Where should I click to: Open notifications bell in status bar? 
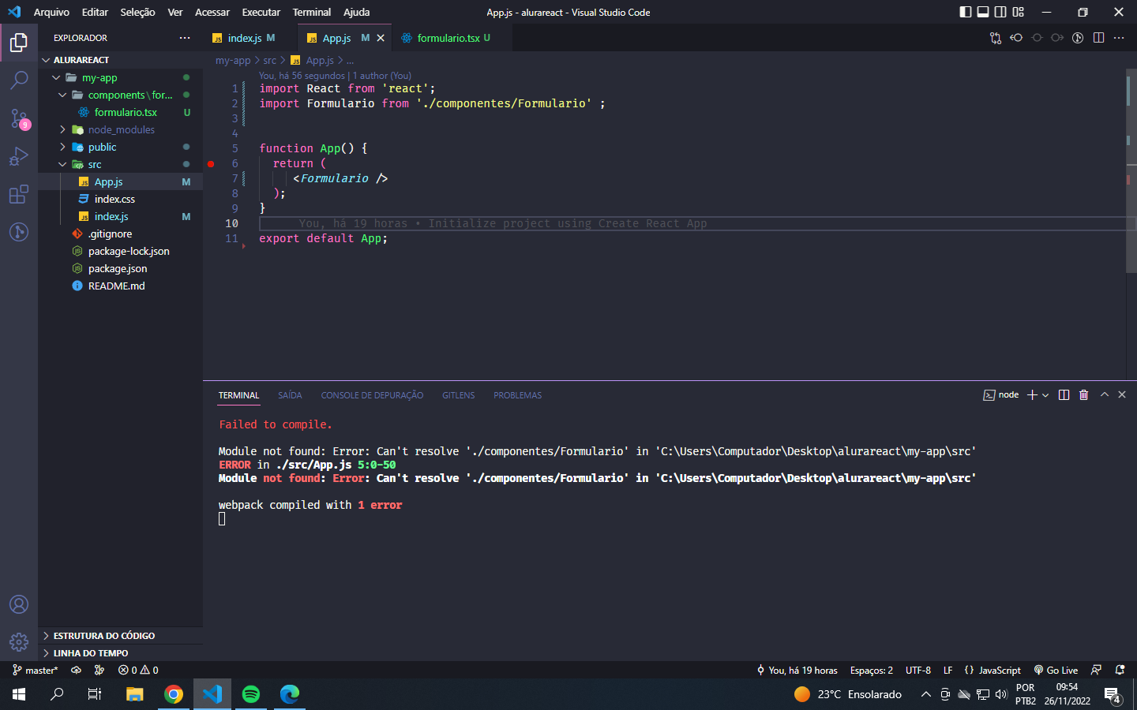[x=1120, y=670]
